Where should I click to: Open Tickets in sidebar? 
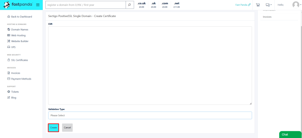coord(13,92)
